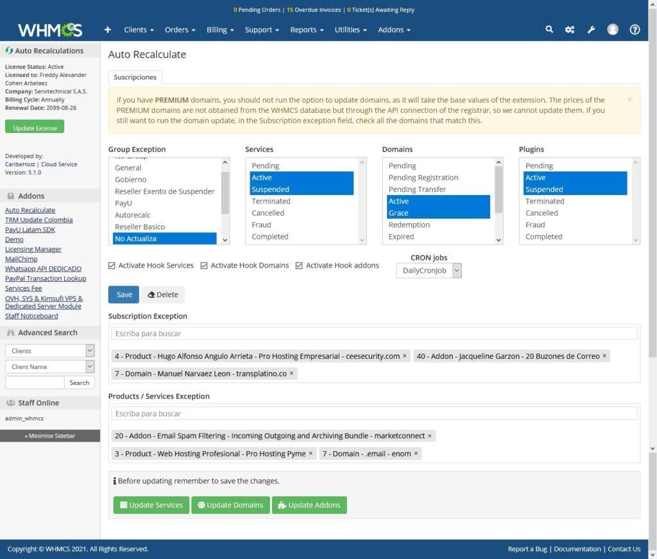Open Staff Noticeboard link

[31, 316]
